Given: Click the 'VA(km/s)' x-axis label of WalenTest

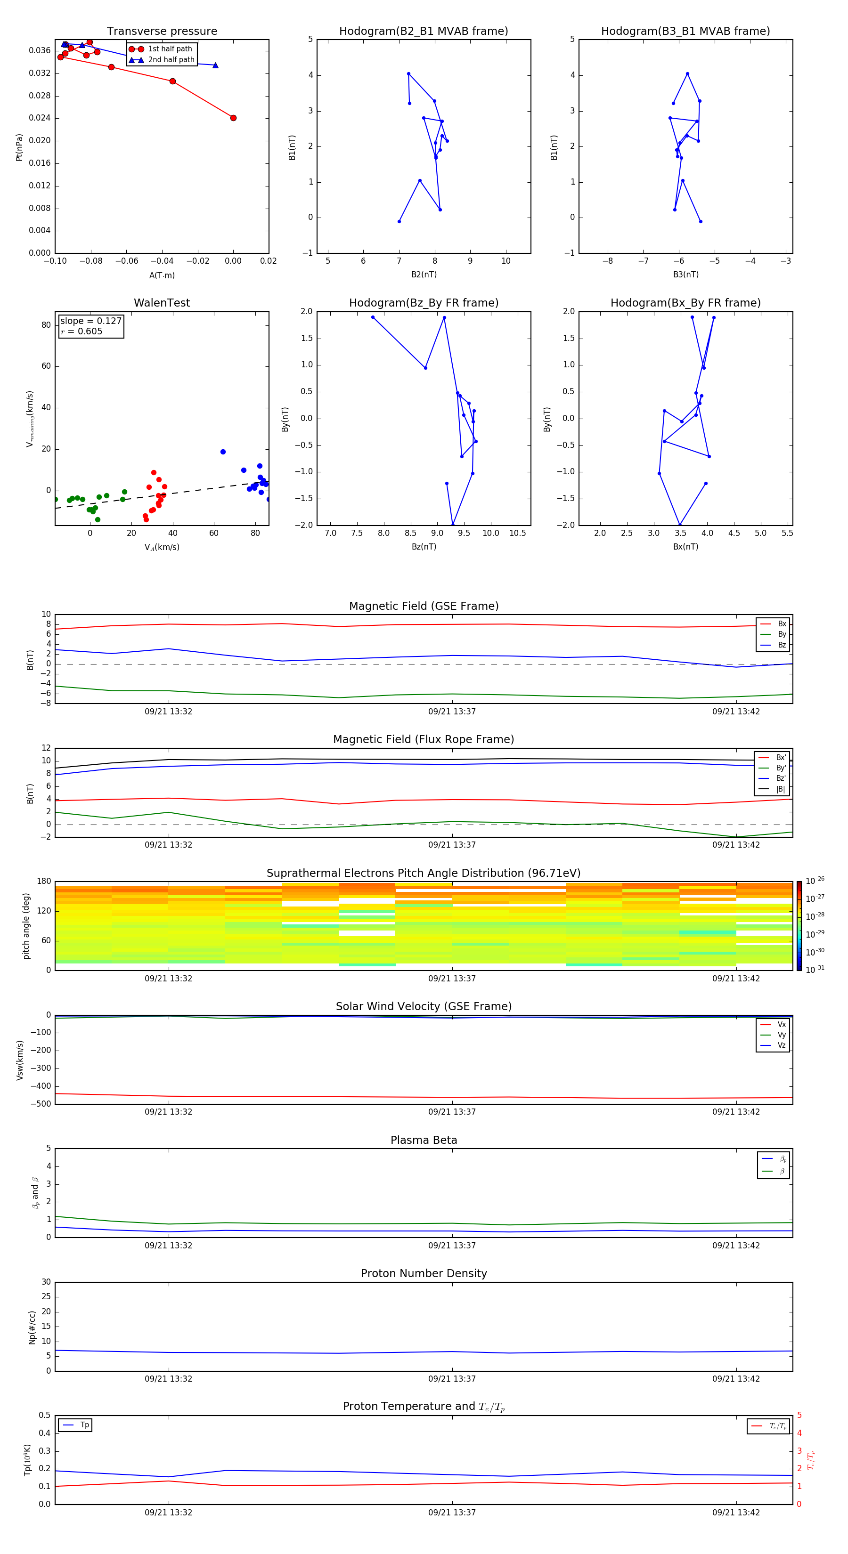Looking at the screenshot, I should click(x=162, y=548).
